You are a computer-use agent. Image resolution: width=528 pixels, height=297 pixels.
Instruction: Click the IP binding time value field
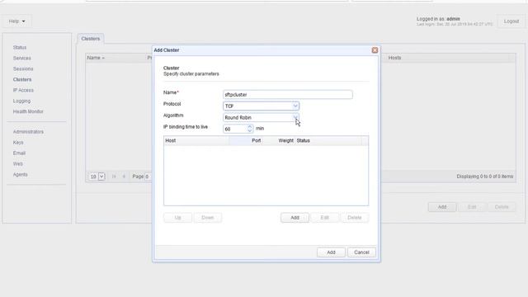tap(235, 129)
